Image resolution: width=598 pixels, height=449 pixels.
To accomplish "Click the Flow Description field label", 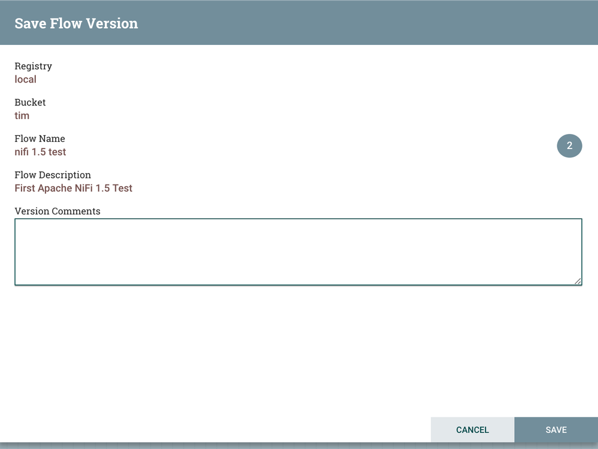I will point(52,175).
